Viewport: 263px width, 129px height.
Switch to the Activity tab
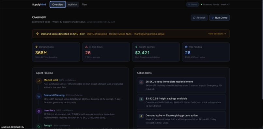(72, 5)
